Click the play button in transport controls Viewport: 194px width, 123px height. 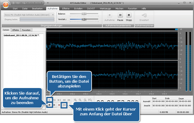pyautogui.click(x=50, y=100)
